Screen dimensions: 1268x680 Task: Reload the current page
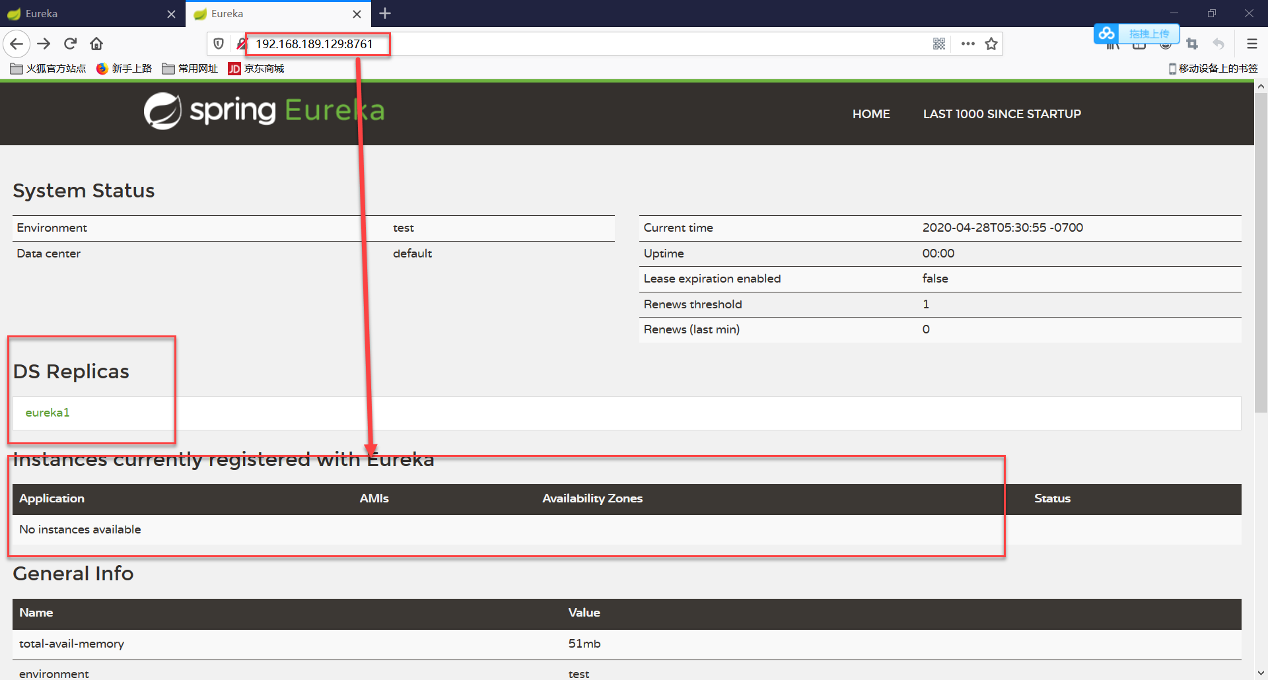coord(70,44)
